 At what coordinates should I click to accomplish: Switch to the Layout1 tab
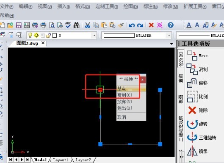61,160
